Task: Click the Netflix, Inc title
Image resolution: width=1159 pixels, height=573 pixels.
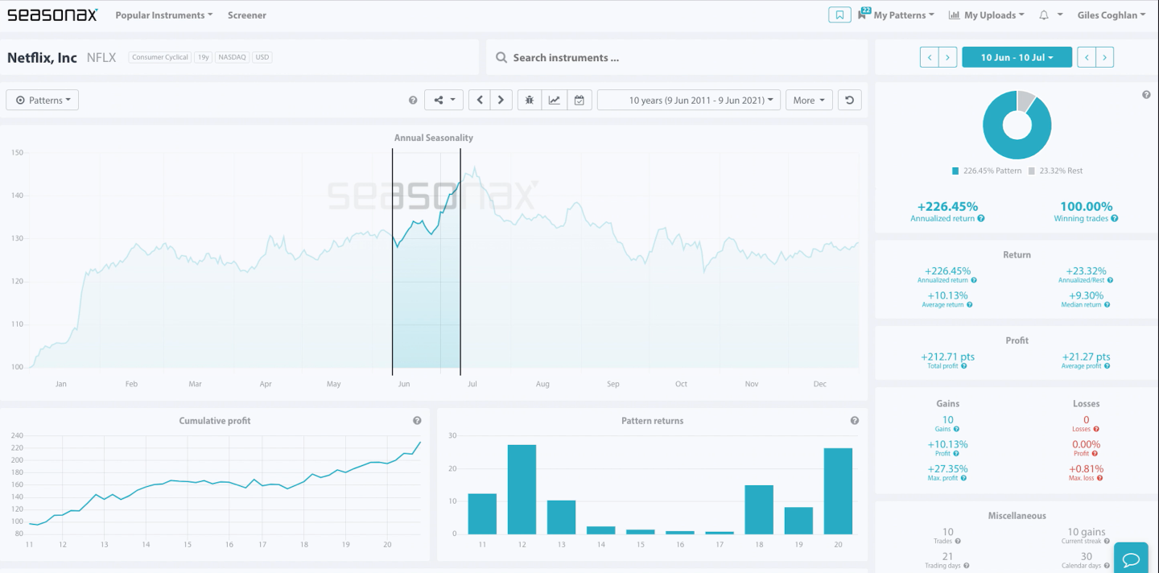Action: tap(42, 57)
